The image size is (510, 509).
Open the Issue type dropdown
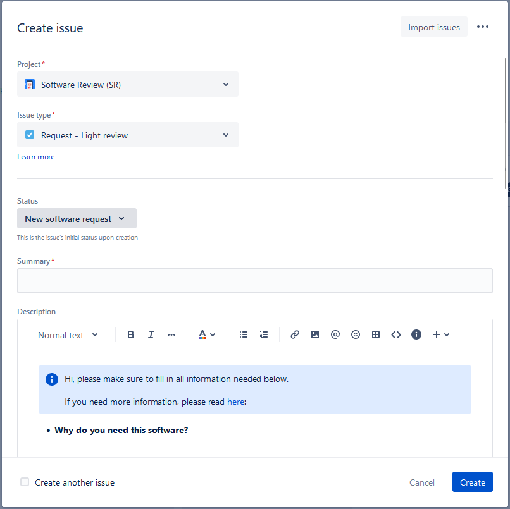[x=127, y=135]
